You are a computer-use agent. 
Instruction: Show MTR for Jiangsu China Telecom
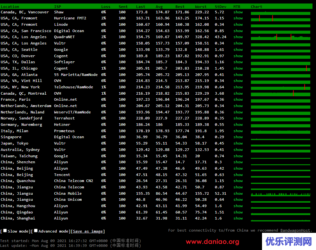238,187
